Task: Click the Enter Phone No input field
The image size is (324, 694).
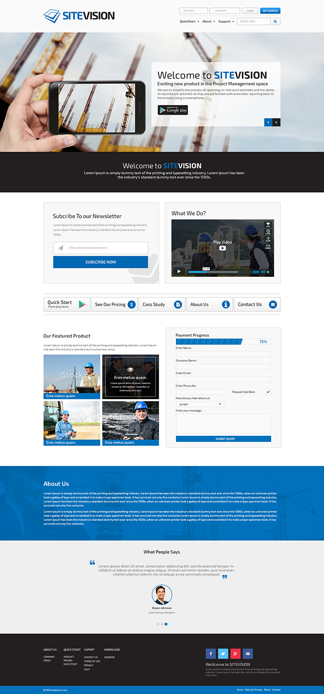Action: click(200, 392)
